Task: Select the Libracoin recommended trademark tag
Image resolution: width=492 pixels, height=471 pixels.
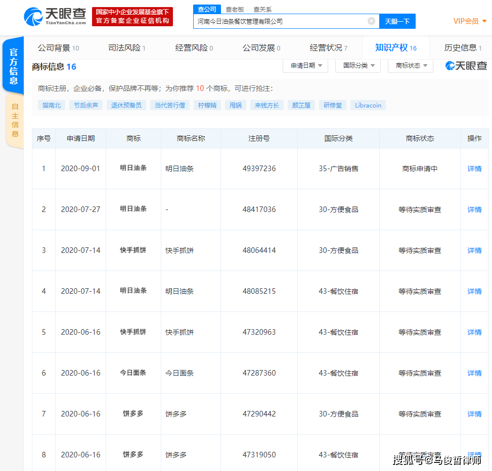Action: tap(368, 105)
